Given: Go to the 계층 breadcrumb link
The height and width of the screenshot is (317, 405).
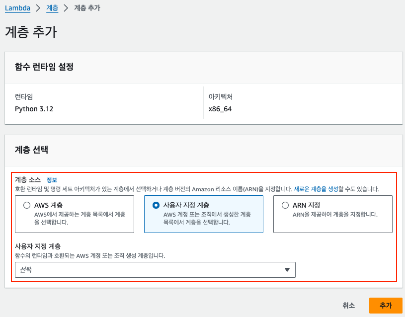Looking at the screenshot, I should point(52,8).
